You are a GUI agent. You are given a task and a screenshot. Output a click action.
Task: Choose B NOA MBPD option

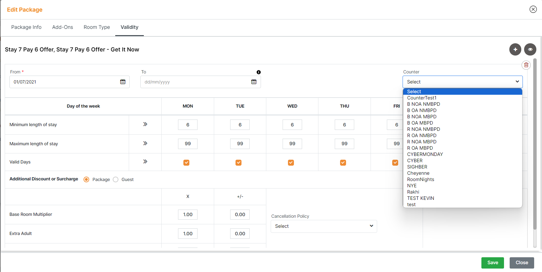463,117
